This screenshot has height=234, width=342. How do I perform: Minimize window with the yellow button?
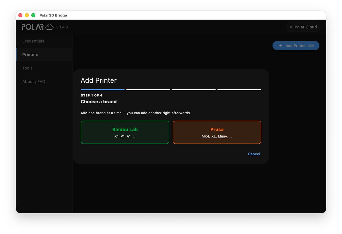click(x=27, y=15)
